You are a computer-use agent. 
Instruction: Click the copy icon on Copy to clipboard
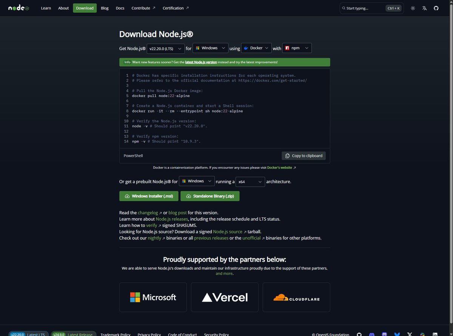(288, 156)
